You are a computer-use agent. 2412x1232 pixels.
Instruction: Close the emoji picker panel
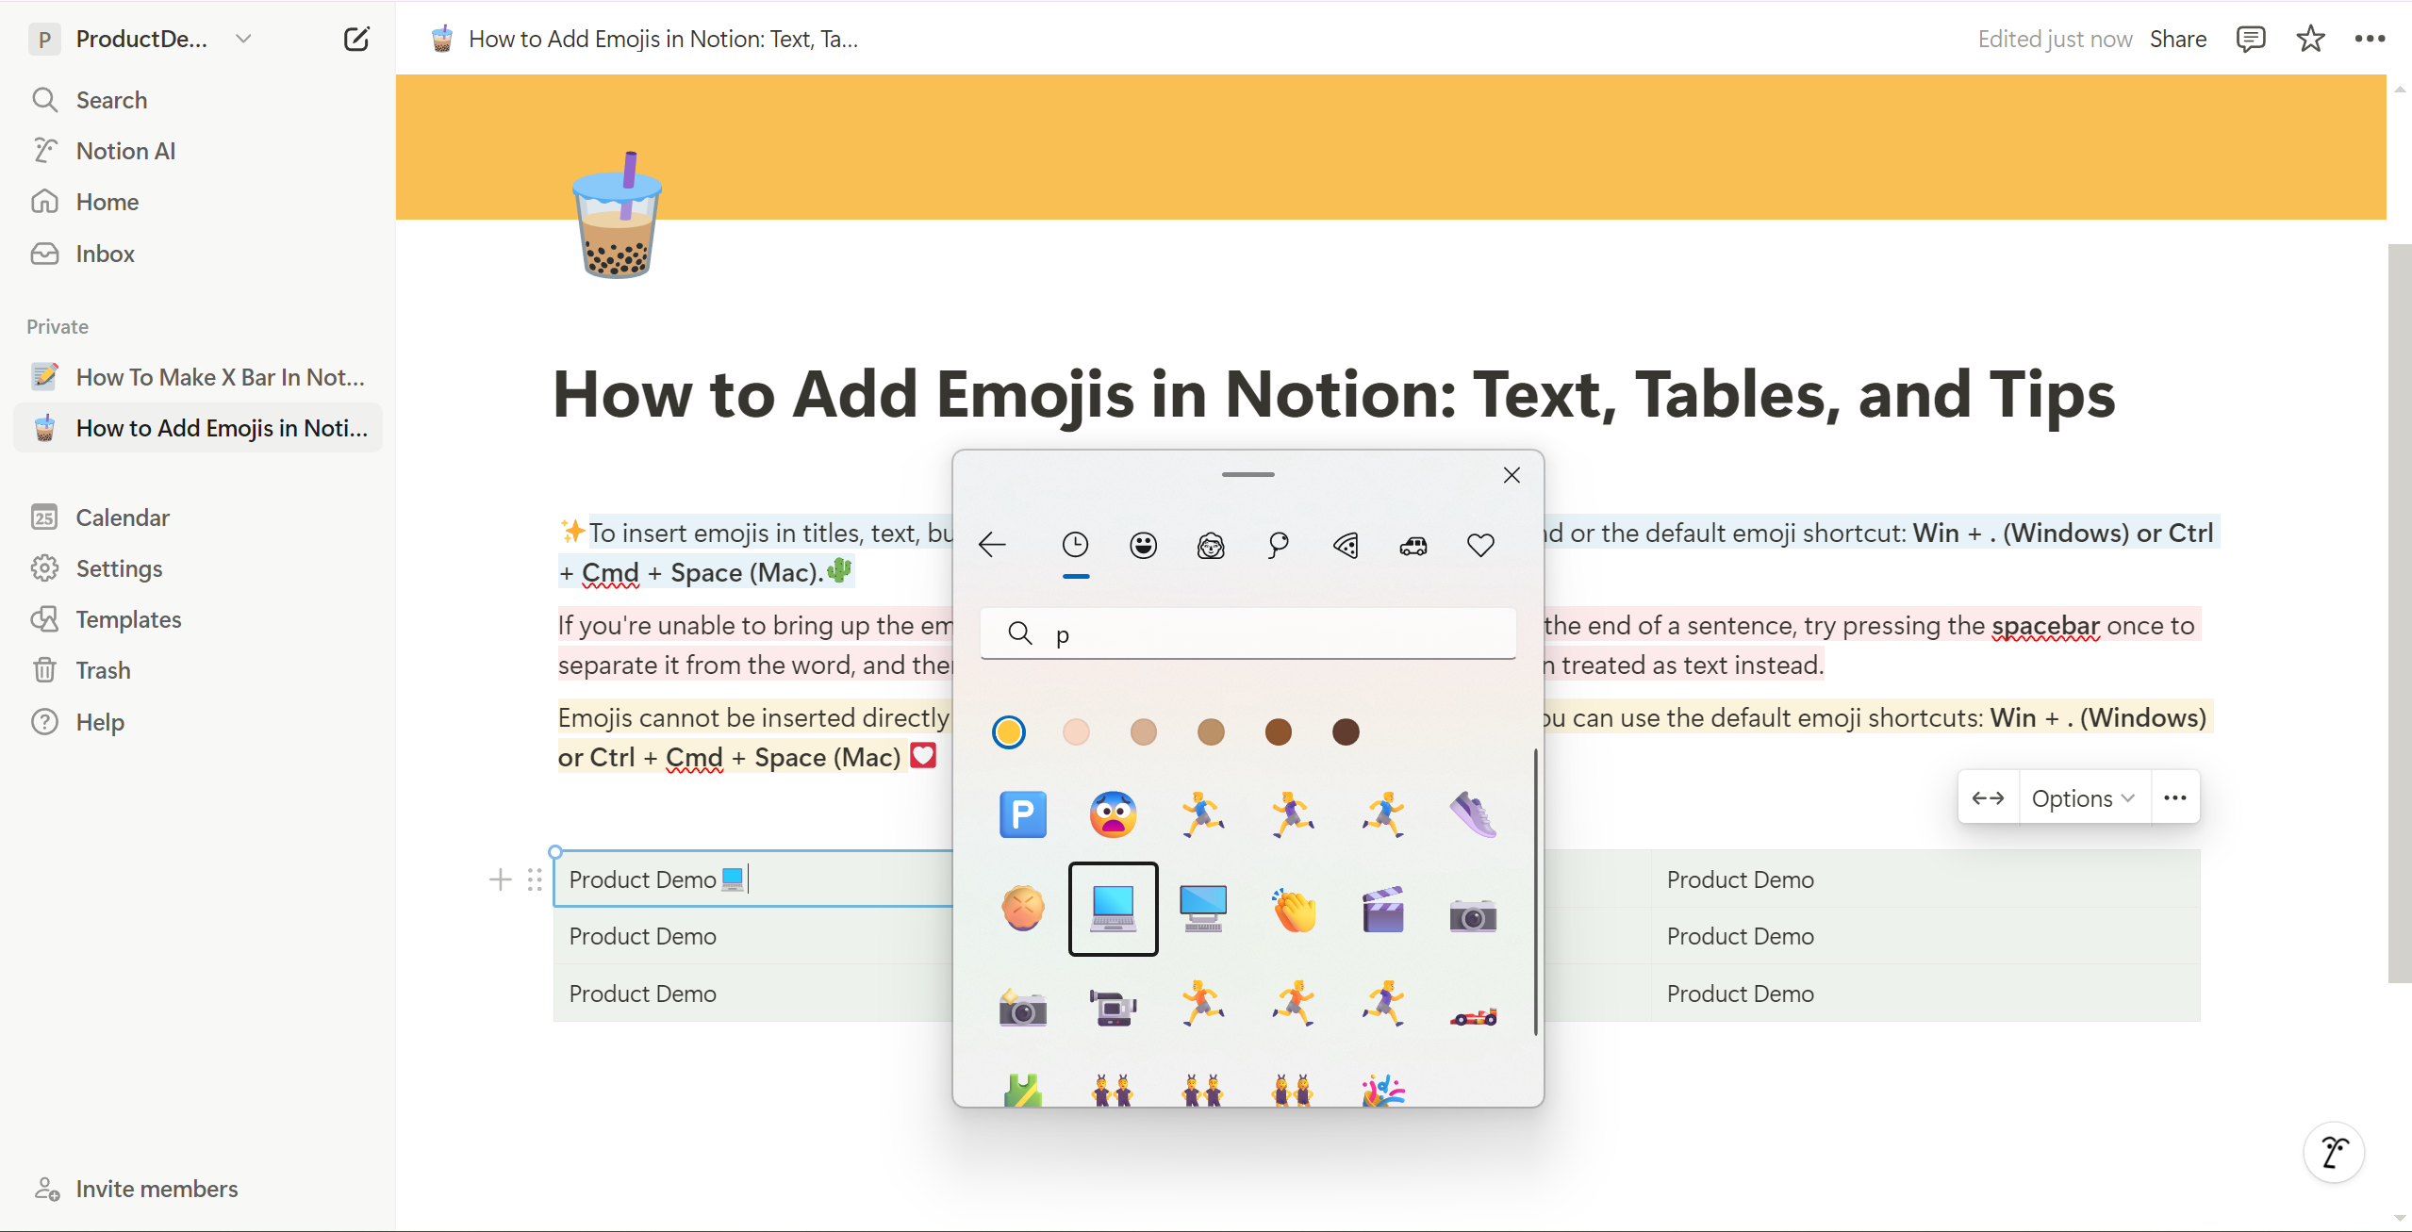point(1512,475)
